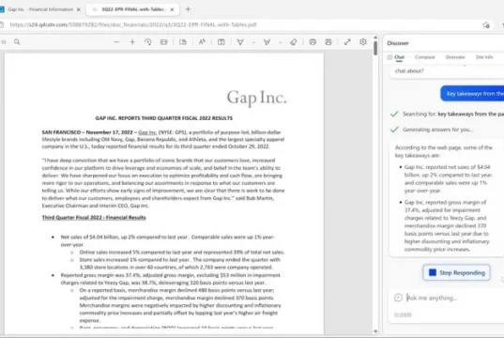Open the Site info tab
The width and height of the screenshot is (504, 338).
tap(484, 57)
